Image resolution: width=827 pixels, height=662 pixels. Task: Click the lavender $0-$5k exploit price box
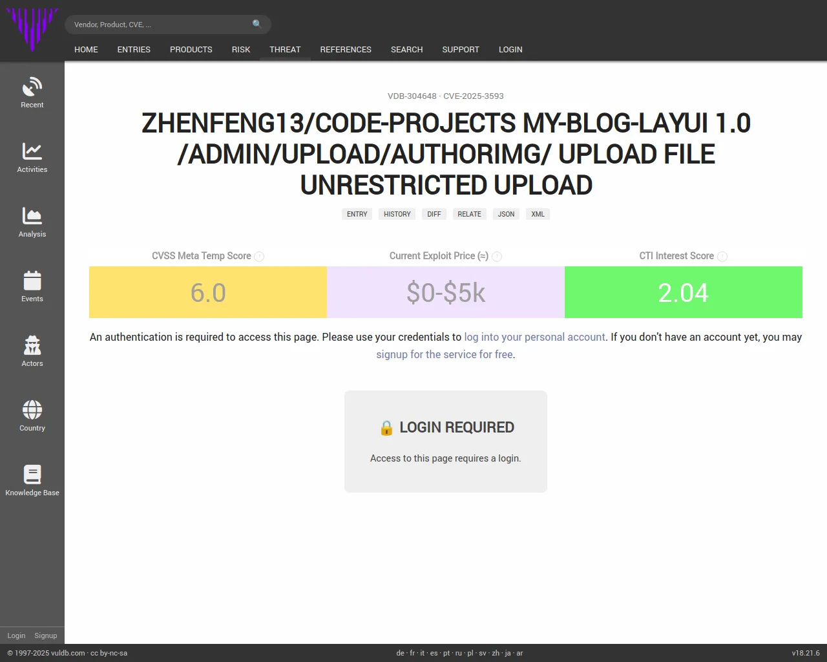[446, 292]
